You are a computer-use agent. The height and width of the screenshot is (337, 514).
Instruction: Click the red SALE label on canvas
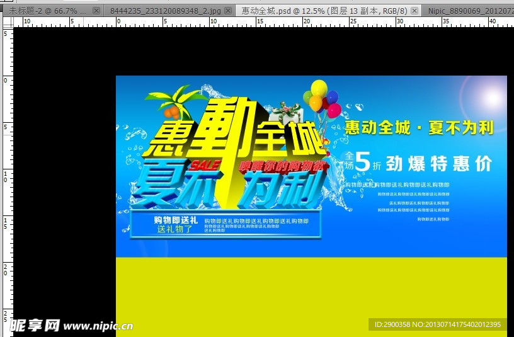pyautogui.click(x=205, y=165)
